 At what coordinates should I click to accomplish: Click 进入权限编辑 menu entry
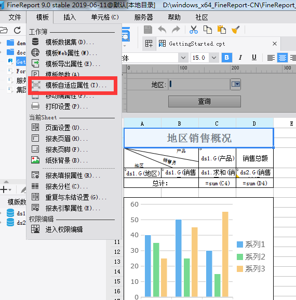pos(74,229)
